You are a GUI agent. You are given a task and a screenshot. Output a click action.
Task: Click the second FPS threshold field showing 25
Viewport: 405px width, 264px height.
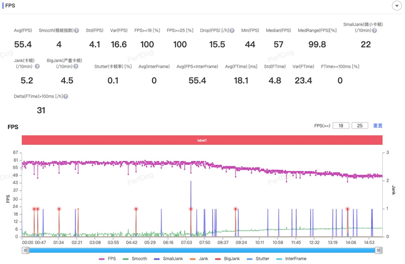click(x=360, y=126)
